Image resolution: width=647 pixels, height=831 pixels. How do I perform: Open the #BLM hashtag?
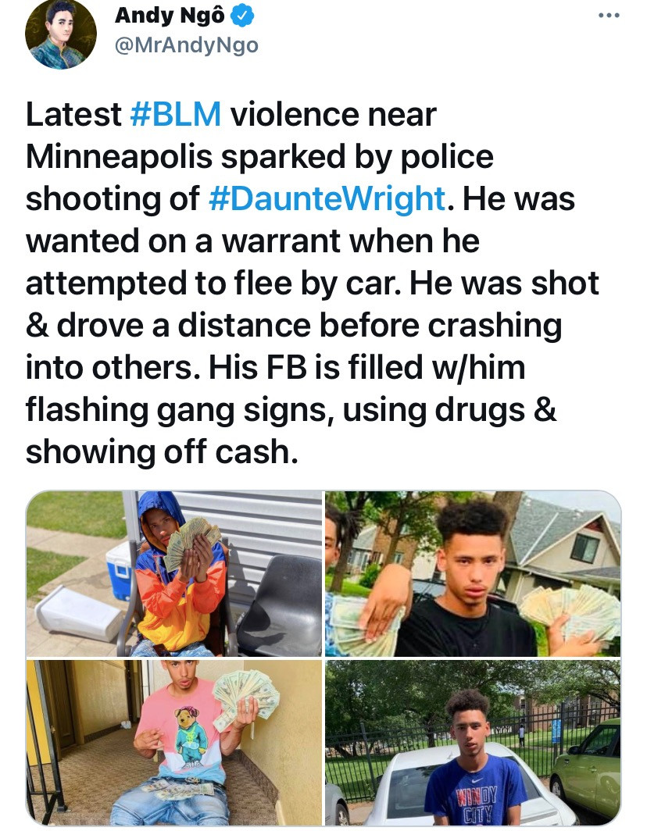[x=176, y=114]
